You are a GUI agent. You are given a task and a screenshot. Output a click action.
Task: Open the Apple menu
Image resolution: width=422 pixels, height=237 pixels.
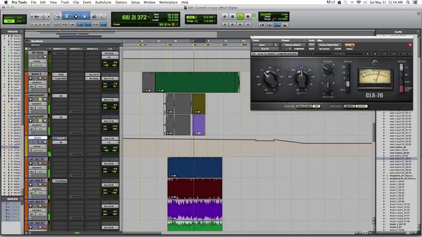(x=5, y=2)
